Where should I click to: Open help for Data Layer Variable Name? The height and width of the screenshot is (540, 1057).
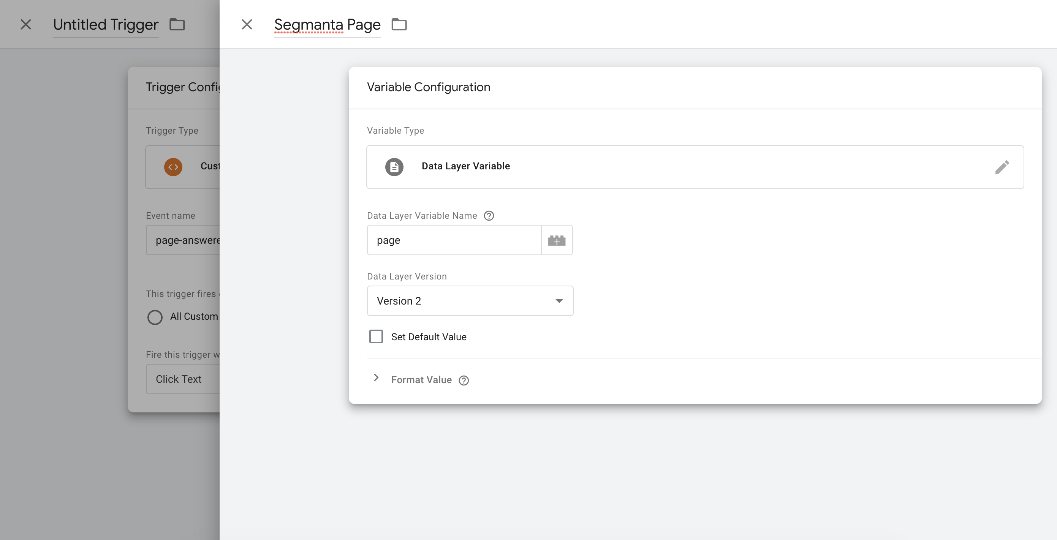click(x=489, y=216)
